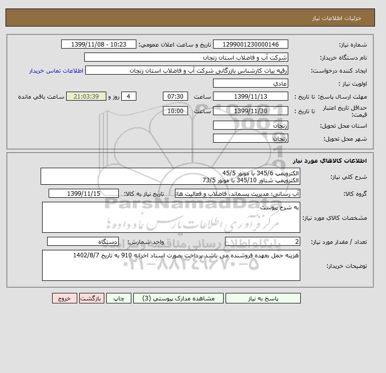The height and width of the screenshot is (373, 386).
Task: Click the 'تاریخ نیاز به کالا:' label
Action: (x=144, y=194)
